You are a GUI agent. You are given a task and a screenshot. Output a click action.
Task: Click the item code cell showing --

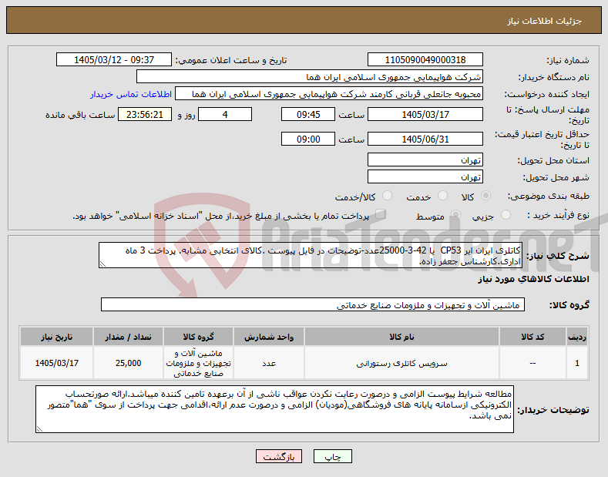(532, 364)
